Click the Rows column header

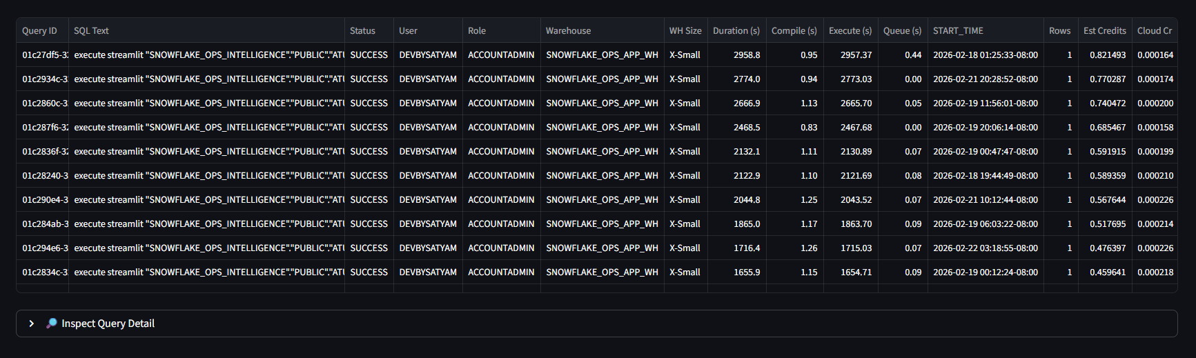tap(1060, 31)
